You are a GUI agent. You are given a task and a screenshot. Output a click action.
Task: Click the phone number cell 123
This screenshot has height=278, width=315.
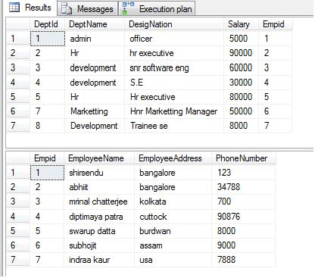[244, 173]
